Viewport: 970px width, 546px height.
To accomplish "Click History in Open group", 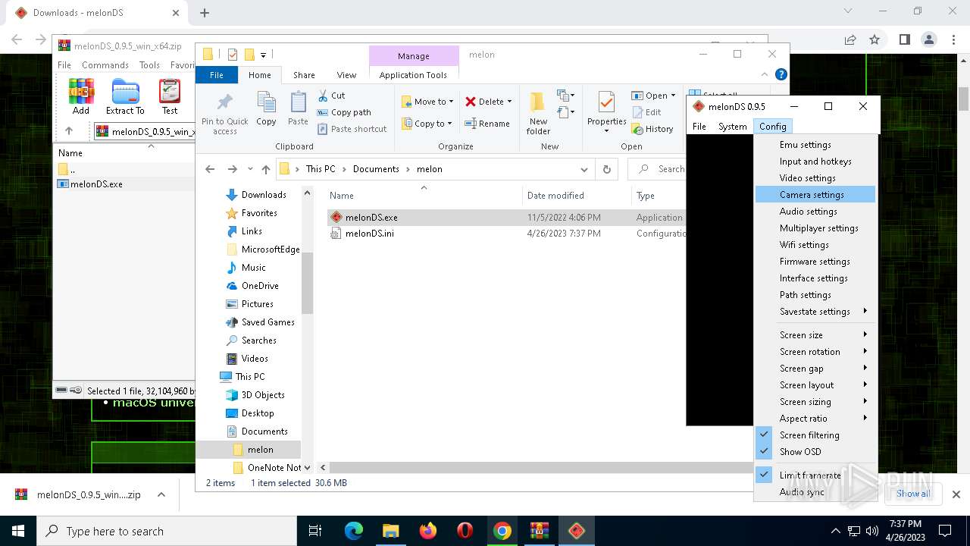I will click(x=652, y=129).
